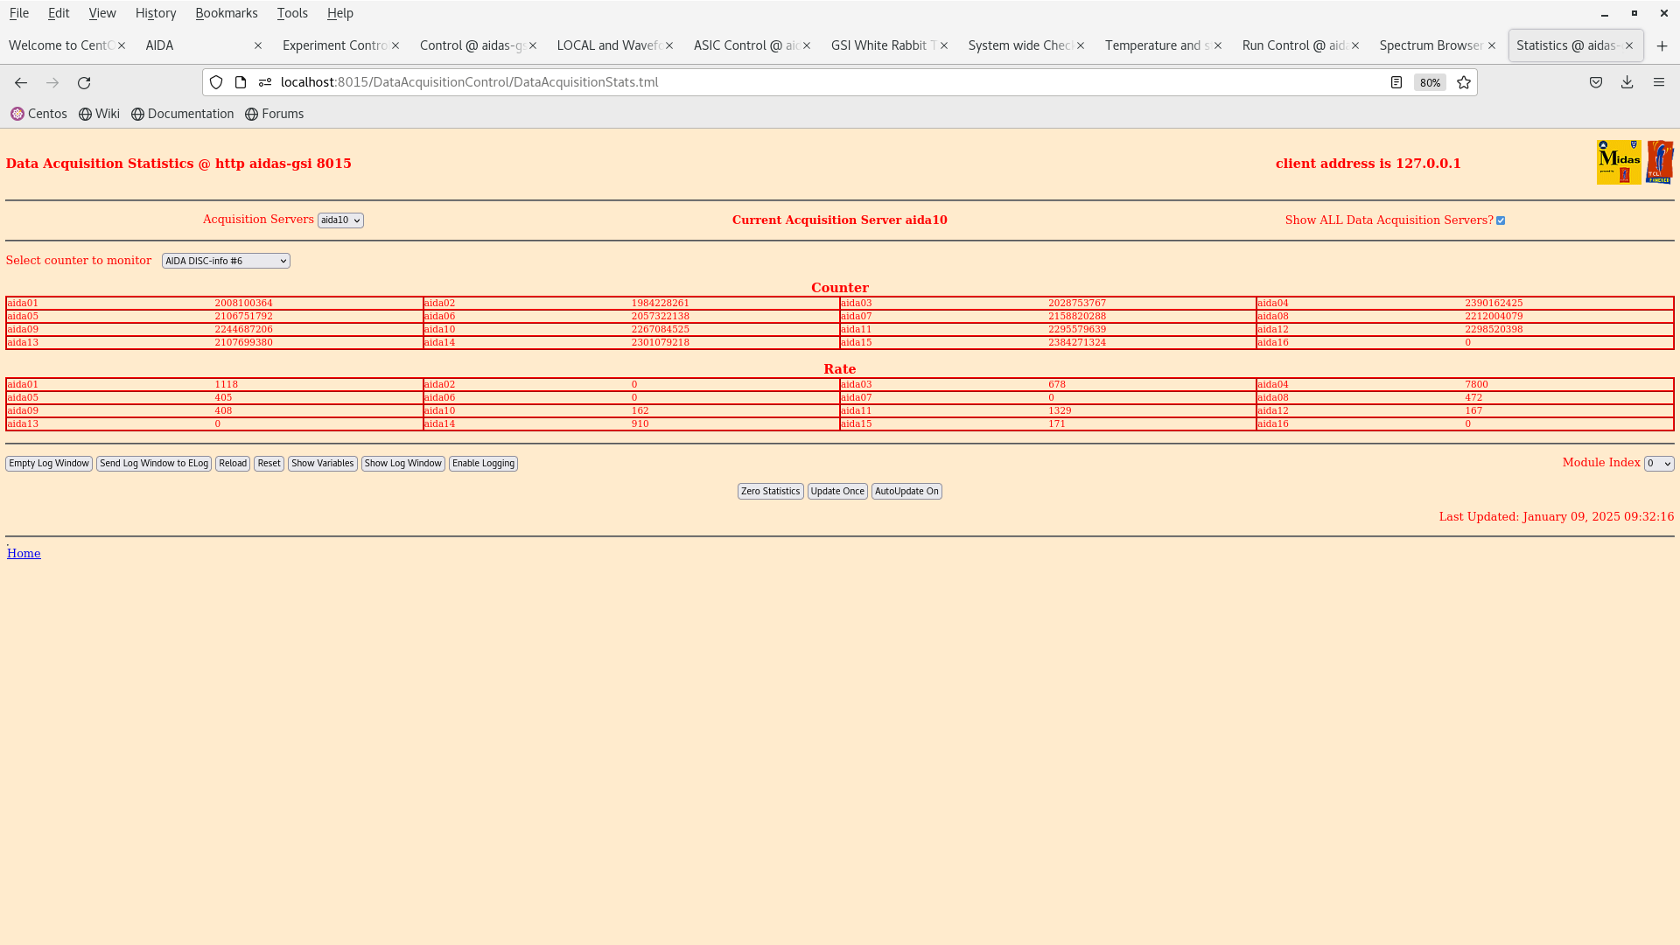Enable Logging toggle button
1680x945 pixels.
482,463
